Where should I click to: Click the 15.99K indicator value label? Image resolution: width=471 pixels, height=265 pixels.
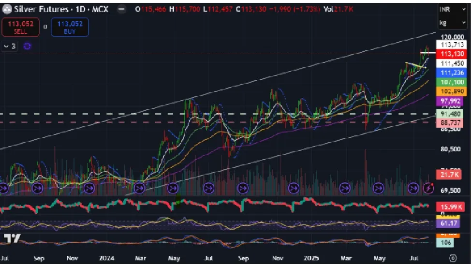[x=449, y=207]
